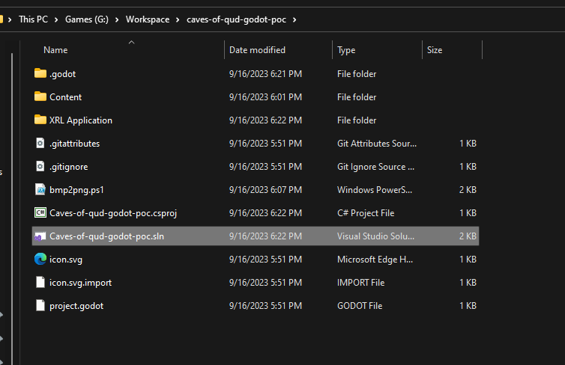565x365 pixels.
Task: Select the Microsoft Edge icon.svg icon
Action: point(40,259)
